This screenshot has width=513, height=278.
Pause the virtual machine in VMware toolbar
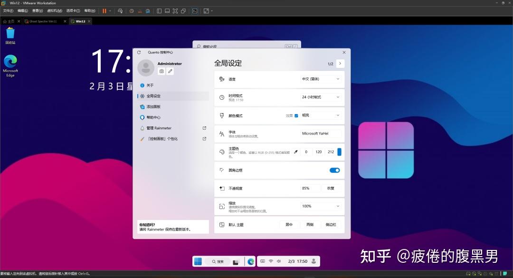(104, 10)
